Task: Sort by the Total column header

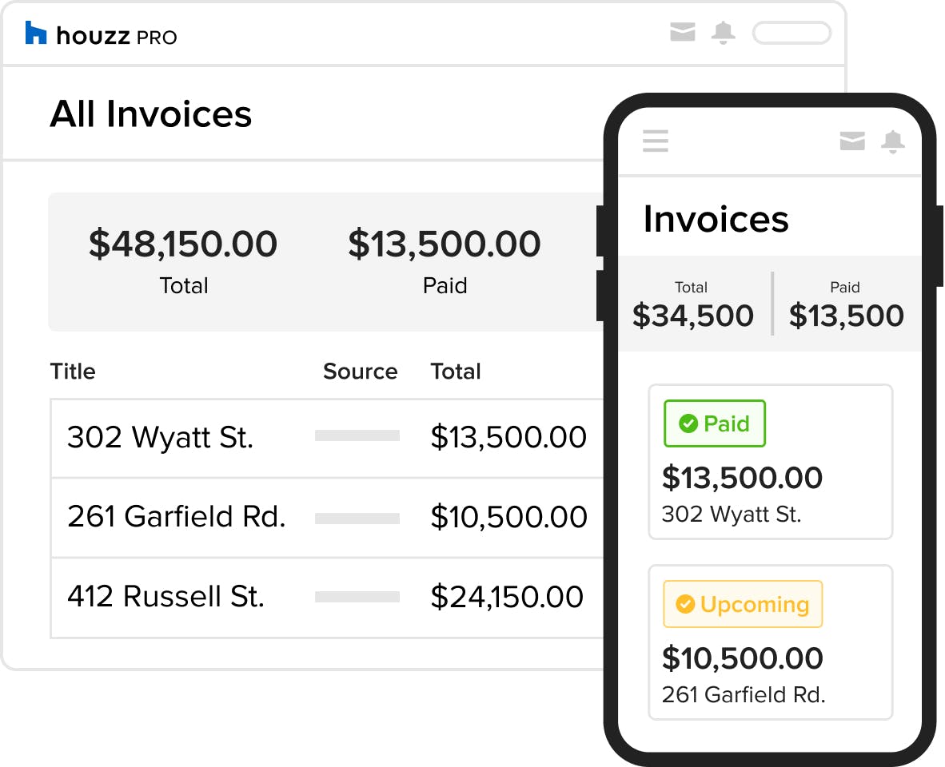Action: point(456,372)
